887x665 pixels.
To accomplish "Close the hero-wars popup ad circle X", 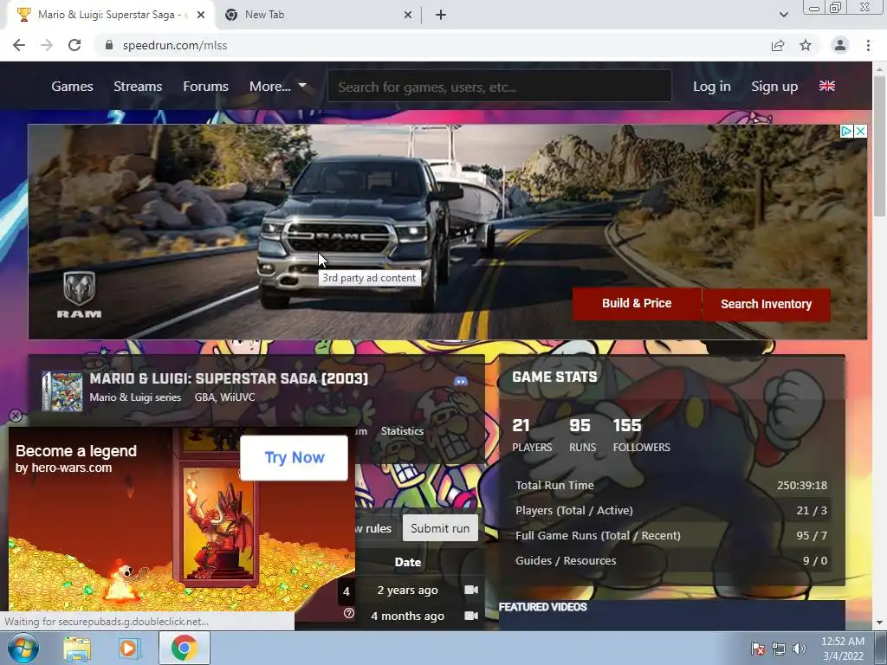I will click(x=16, y=416).
